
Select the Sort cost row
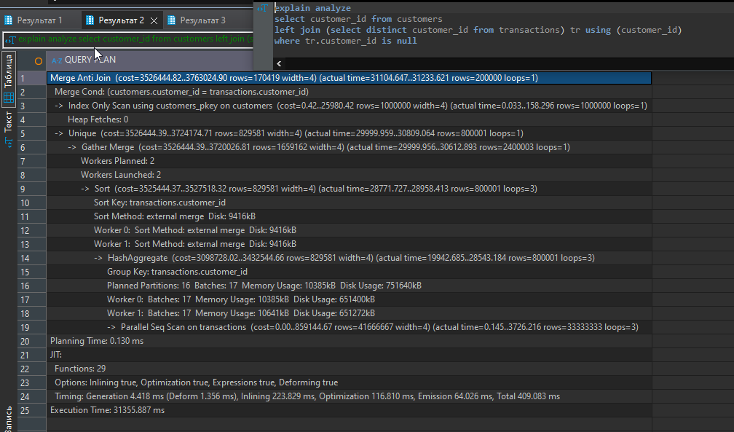click(x=349, y=189)
